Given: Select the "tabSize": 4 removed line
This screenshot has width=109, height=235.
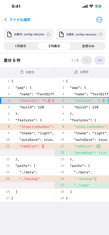Looking at the screenshot, I should pyautogui.click(x=27, y=146).
